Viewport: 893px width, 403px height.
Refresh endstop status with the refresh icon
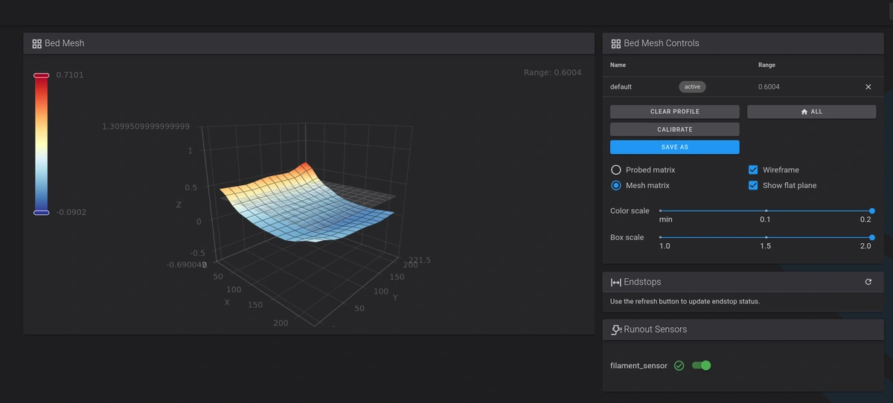coord(868,283)
